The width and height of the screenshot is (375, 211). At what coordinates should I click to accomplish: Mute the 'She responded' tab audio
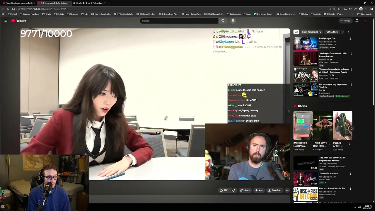coord(43,3)
